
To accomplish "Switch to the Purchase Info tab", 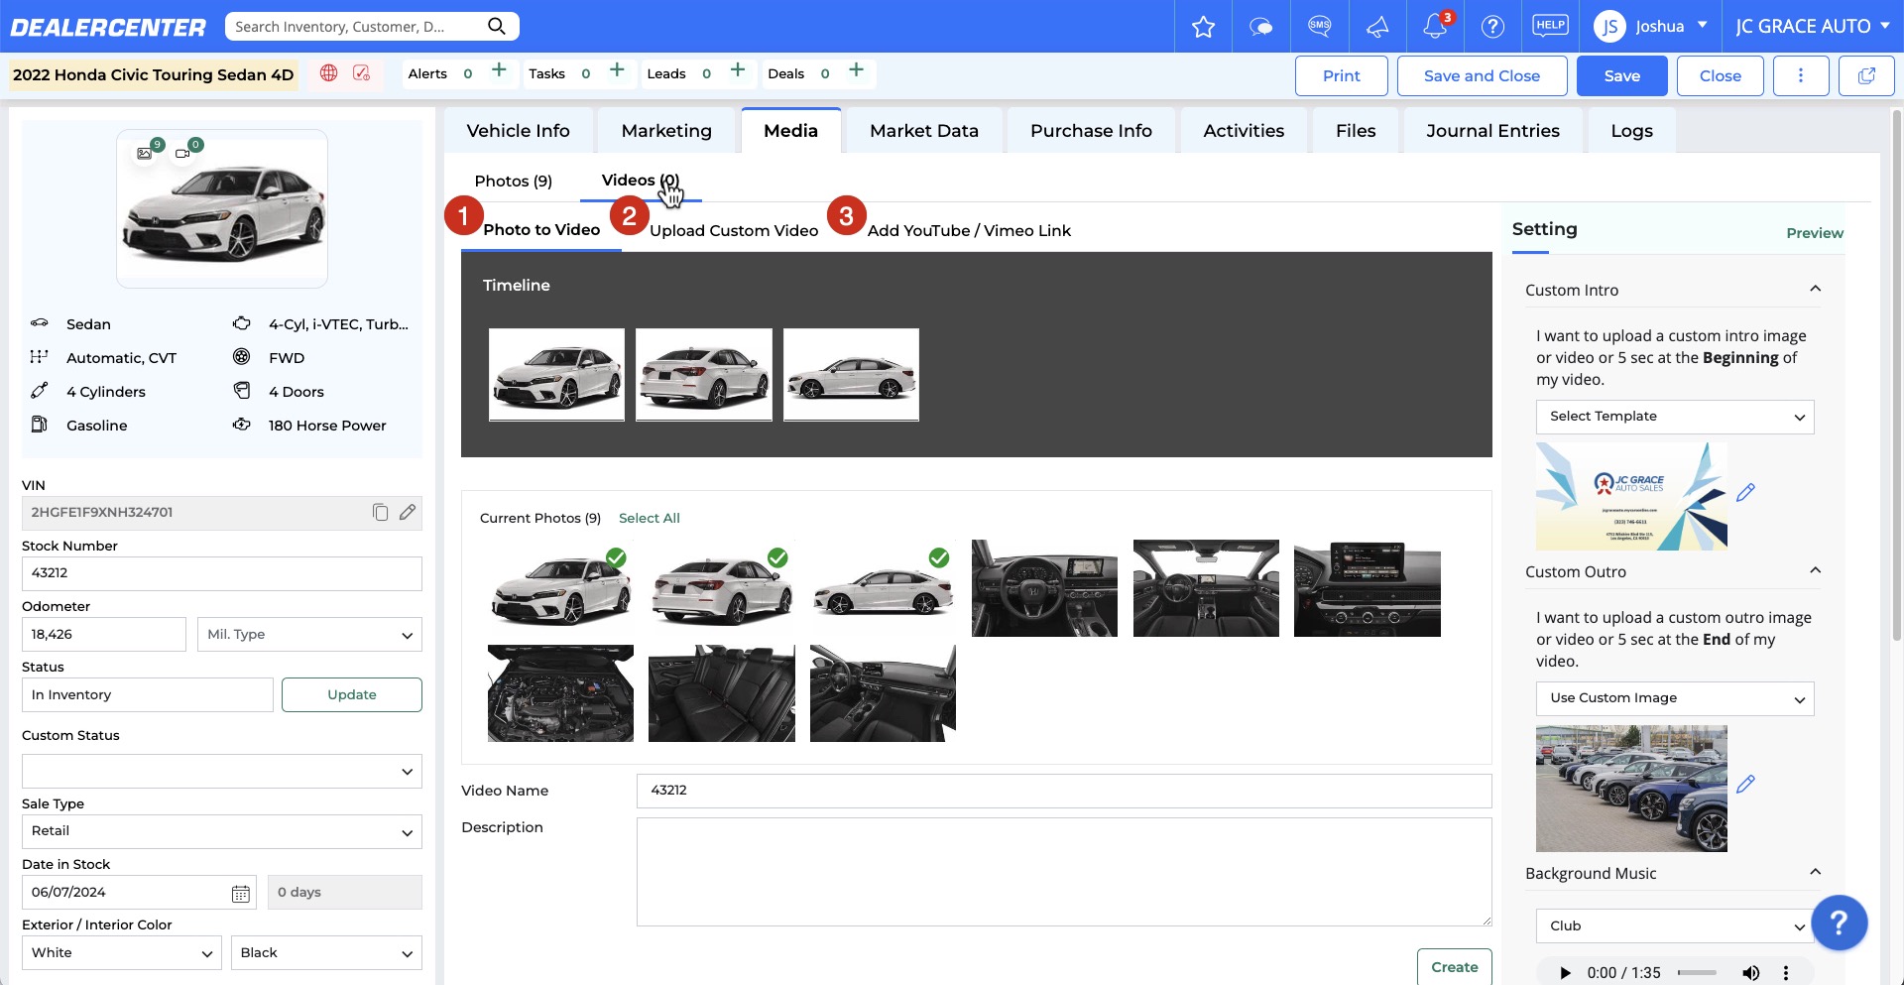I will point(1091,131).
